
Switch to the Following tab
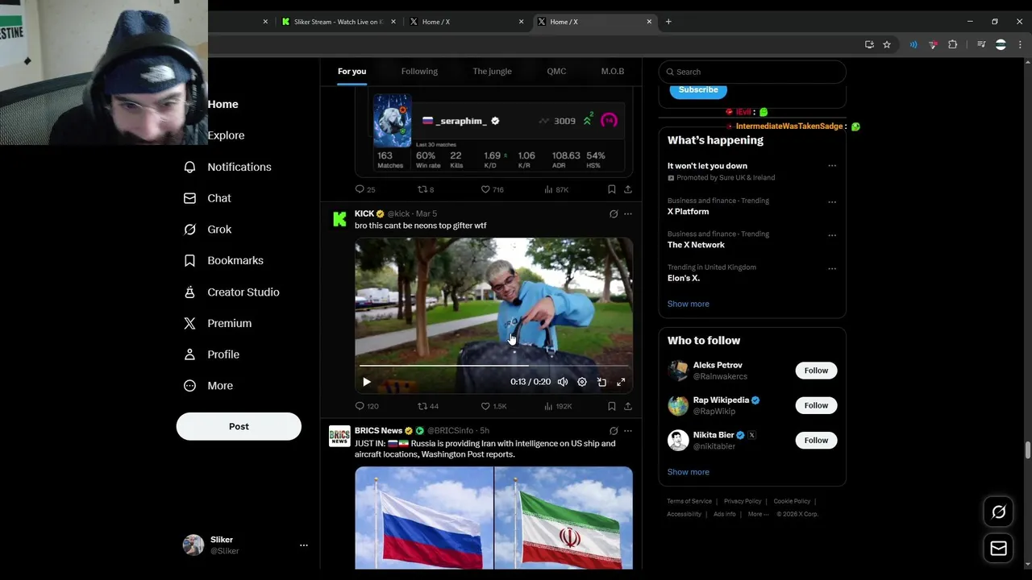pyautogui.click(x=419, y=72)
